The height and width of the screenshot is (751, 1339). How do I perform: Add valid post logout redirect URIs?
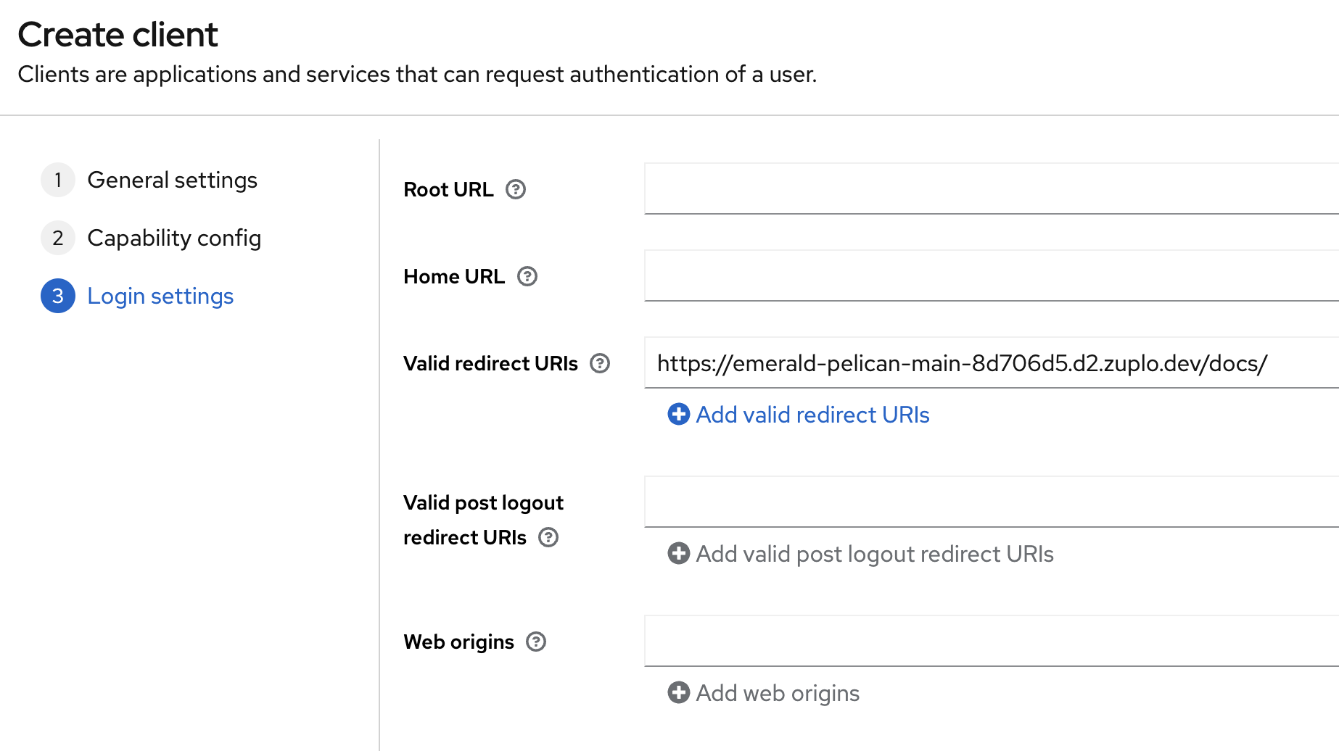(875, 554)
